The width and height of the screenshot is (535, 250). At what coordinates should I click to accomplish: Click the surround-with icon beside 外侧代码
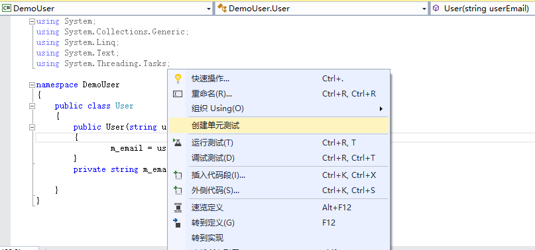click(178, 190)
